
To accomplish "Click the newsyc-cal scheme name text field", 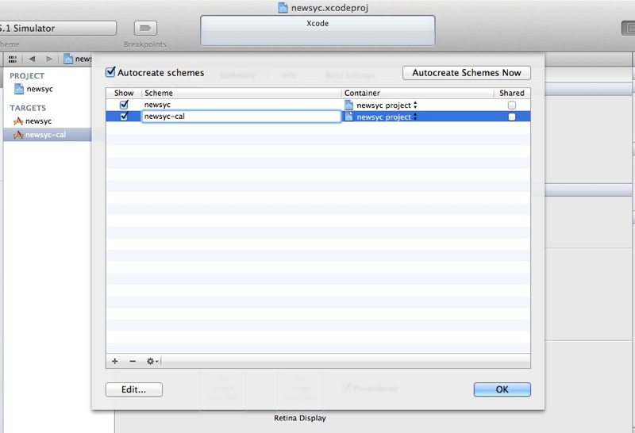I will point(241,117).
